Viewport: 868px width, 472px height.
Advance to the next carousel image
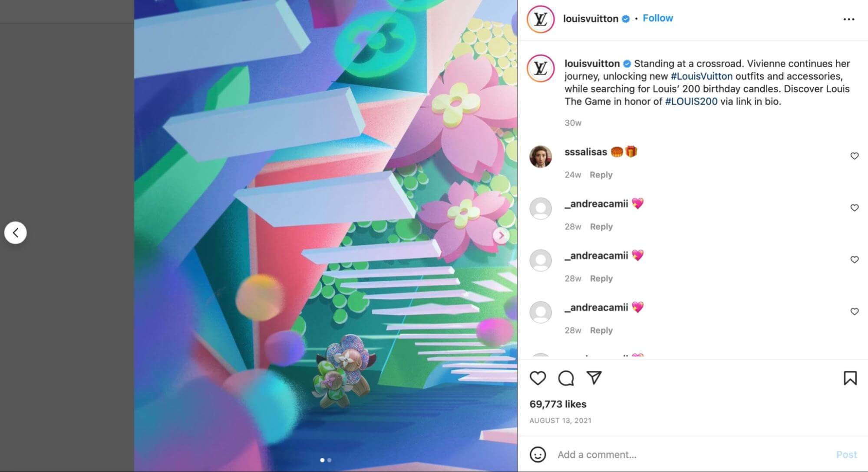[501, 235]
